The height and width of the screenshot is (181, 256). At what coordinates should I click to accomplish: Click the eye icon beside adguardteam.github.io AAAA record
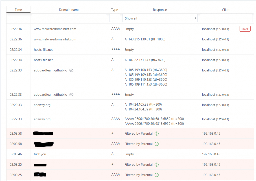point(71,95)
